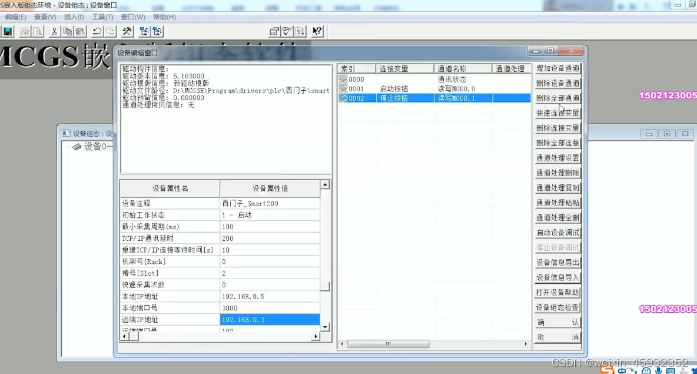Click the 增加设备通道 button
697x374 pixels.
tap(557, 68)
